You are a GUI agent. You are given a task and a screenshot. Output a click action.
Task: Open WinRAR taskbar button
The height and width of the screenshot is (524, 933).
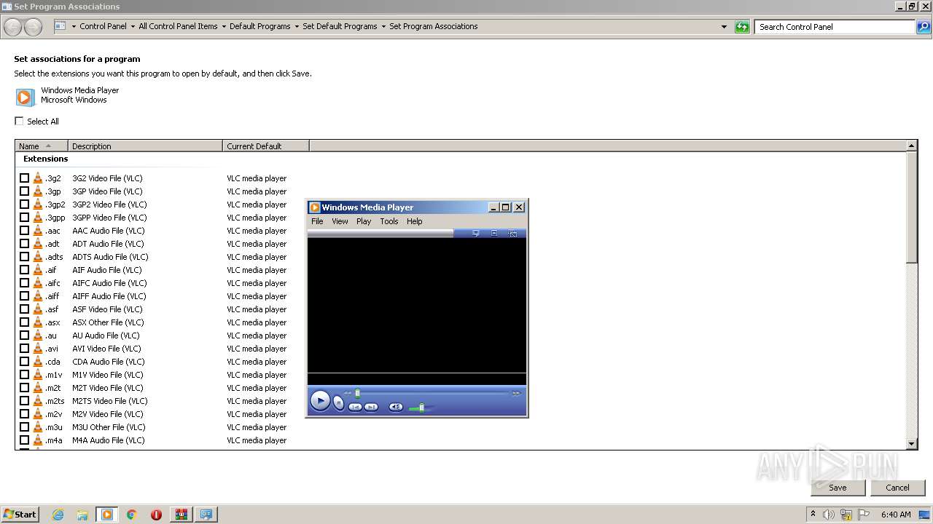[x=181, y=515]
